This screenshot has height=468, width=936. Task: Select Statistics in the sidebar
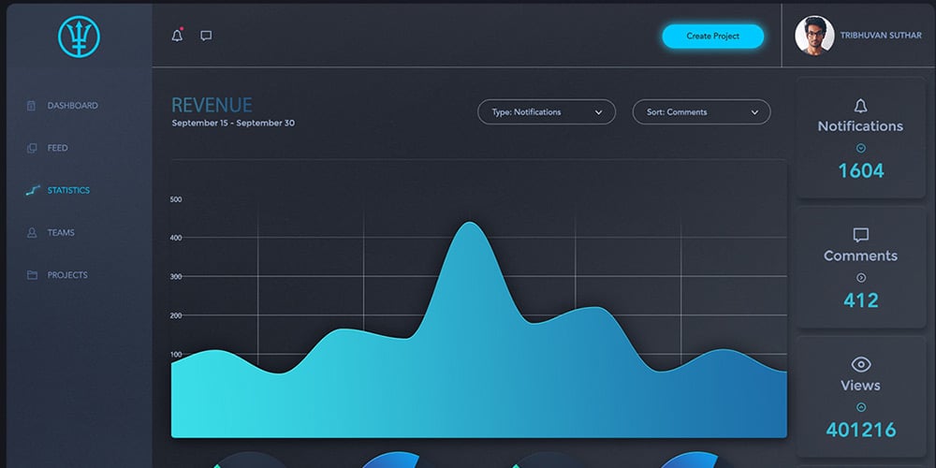[x=68, y=190]
